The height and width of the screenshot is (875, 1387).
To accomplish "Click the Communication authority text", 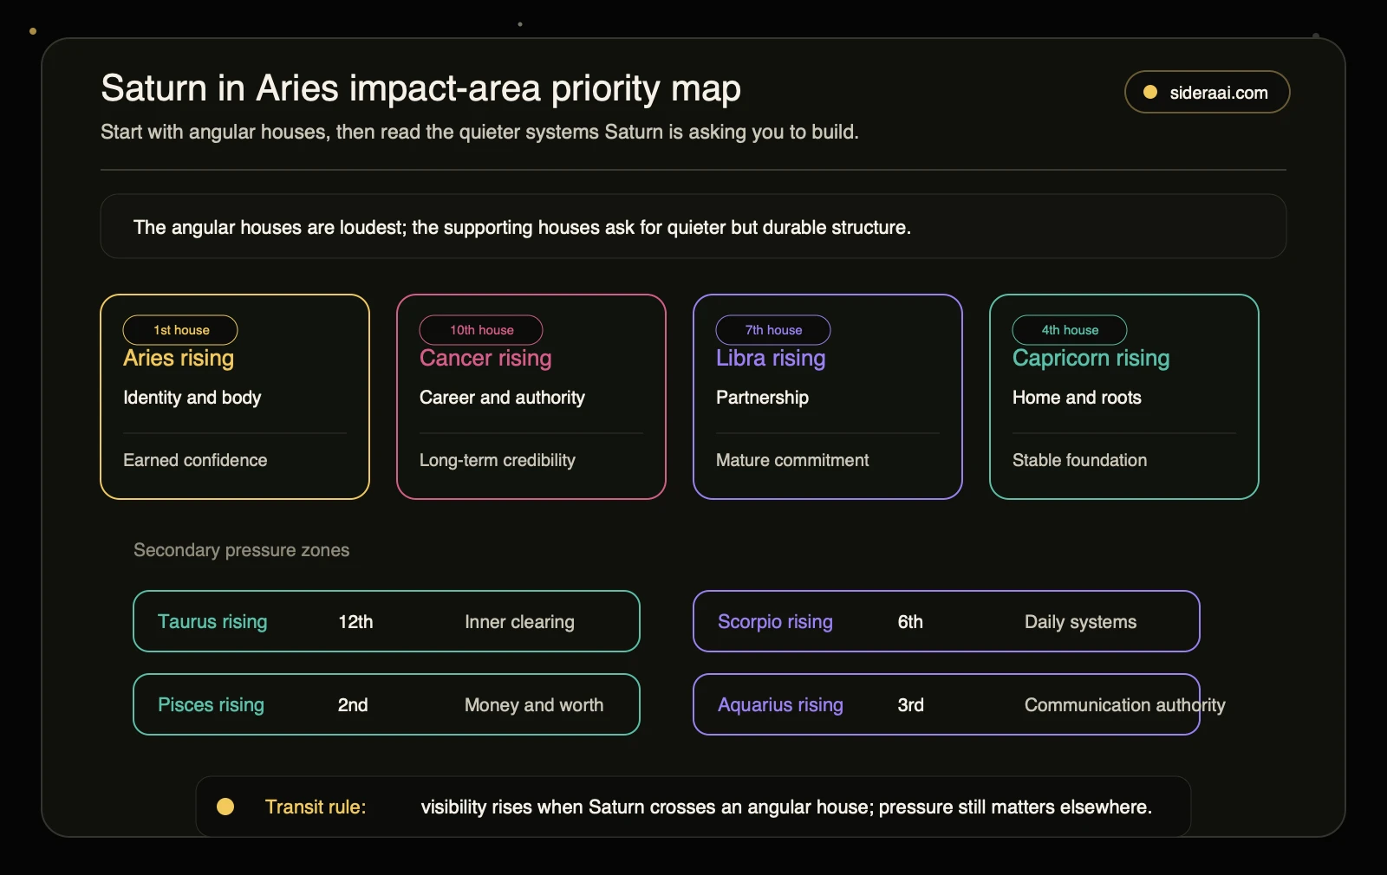I will pyautogui.click(x=1125, y=705).
